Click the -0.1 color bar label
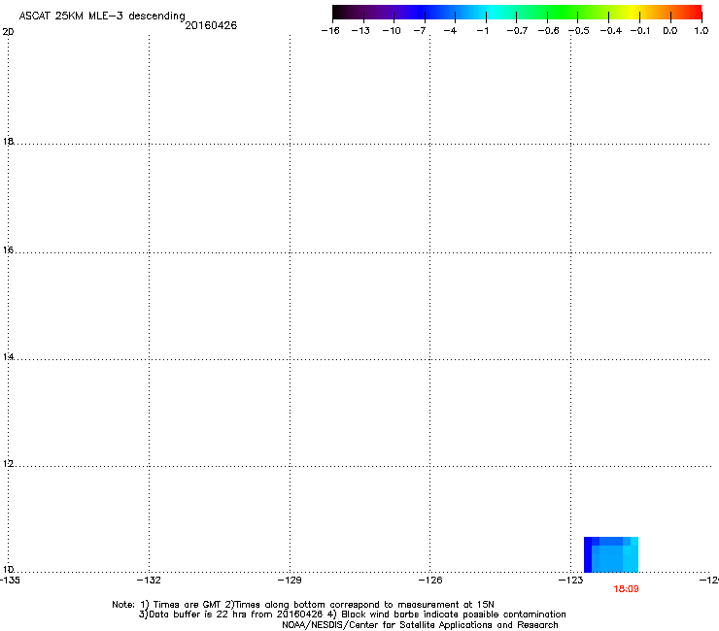Screen dimensions: 719x631 point(640,31)
